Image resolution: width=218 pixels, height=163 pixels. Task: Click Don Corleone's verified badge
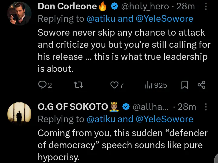(x=114, y=6)
